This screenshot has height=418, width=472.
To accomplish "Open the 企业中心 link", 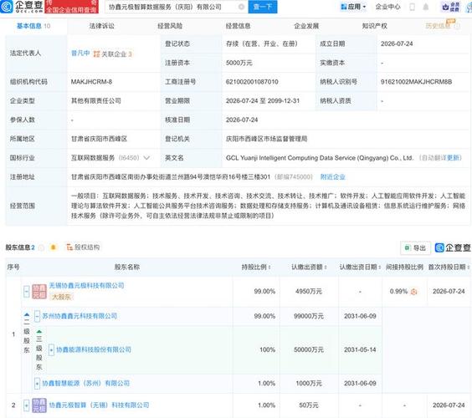I will coord(388,7).
